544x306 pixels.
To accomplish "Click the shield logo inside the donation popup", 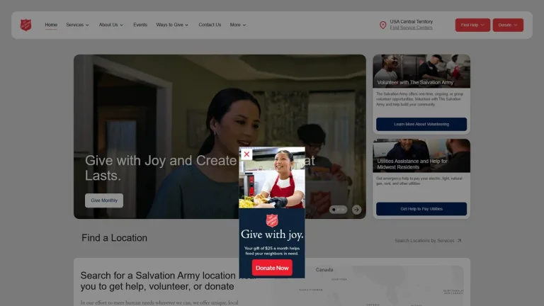I will coord(272,220).
